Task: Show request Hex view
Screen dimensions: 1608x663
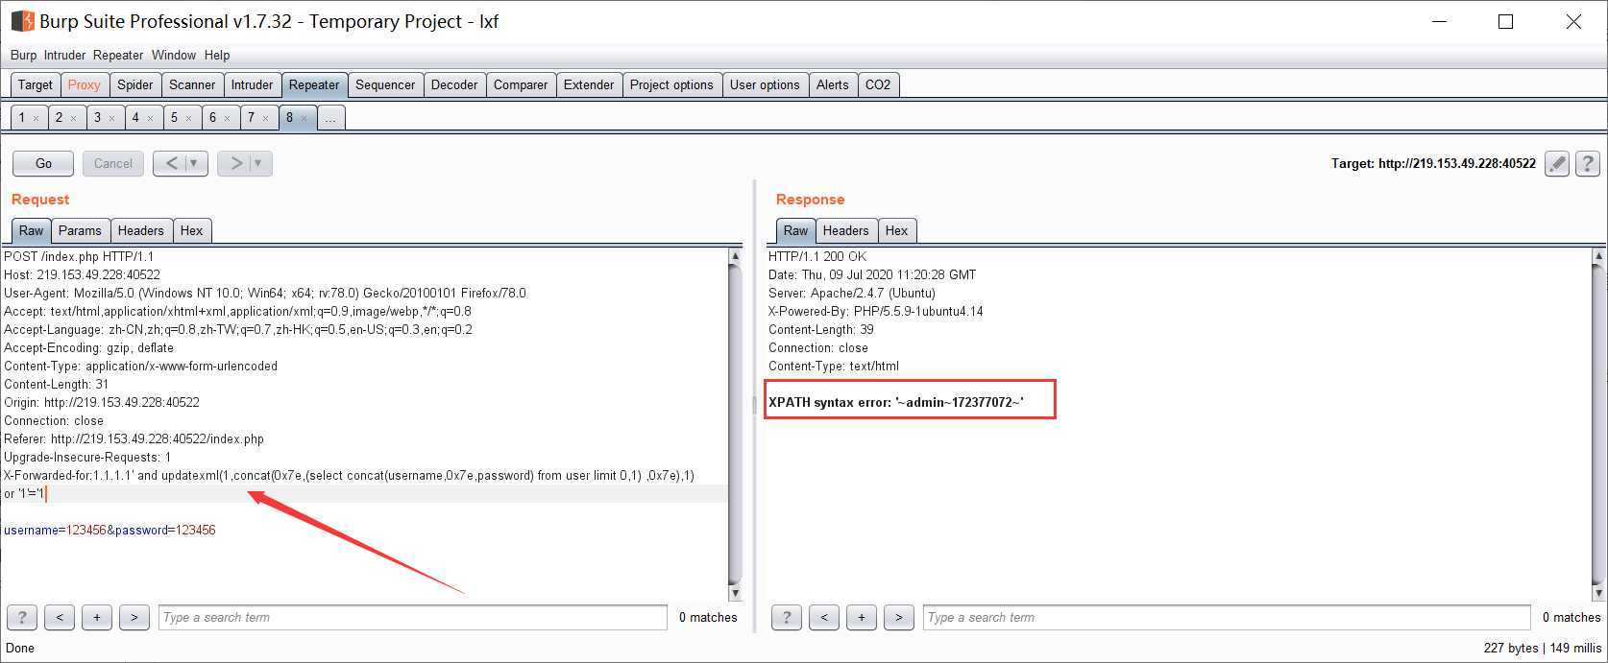Action: click(192, 230)
